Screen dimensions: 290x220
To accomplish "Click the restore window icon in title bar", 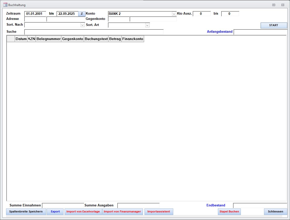I will click(x=274, y=5).
